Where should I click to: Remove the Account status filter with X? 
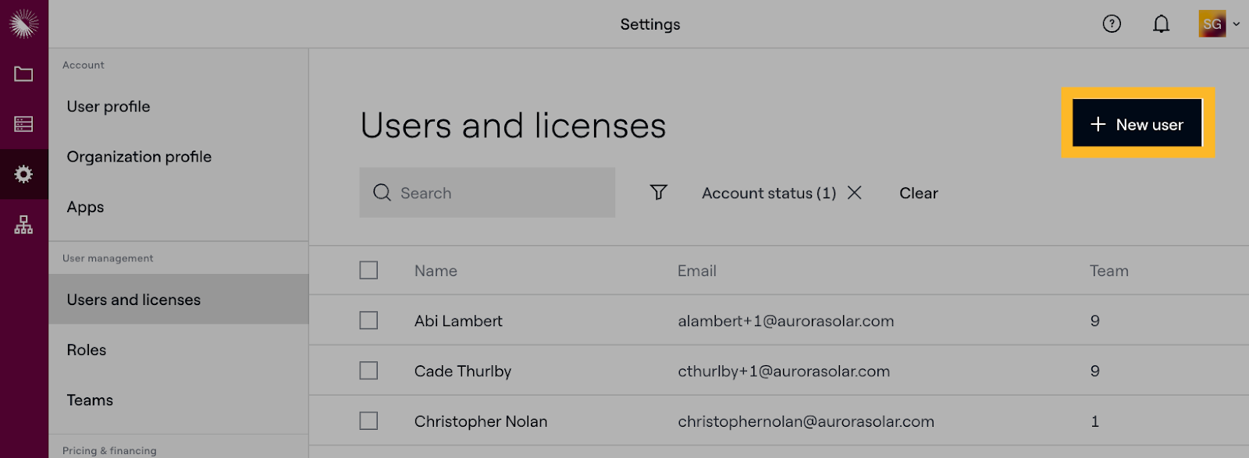(x=855, y=193)
